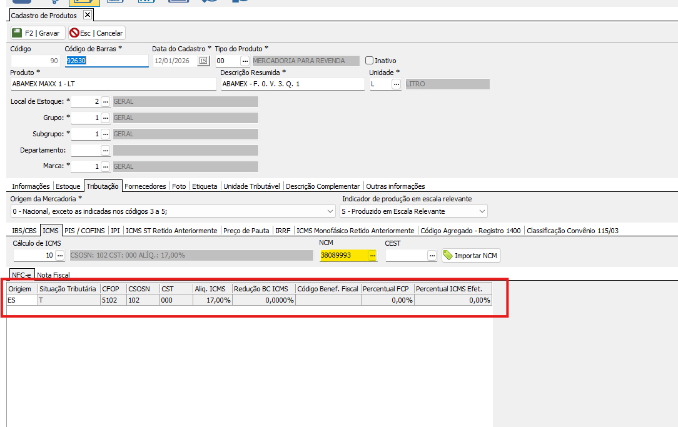Click the Esc Cancelar button

97,33
